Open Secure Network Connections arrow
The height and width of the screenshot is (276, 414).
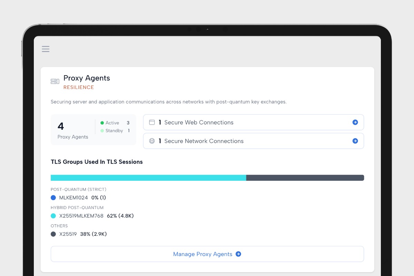pyautogui.click(x=355, y=141)
